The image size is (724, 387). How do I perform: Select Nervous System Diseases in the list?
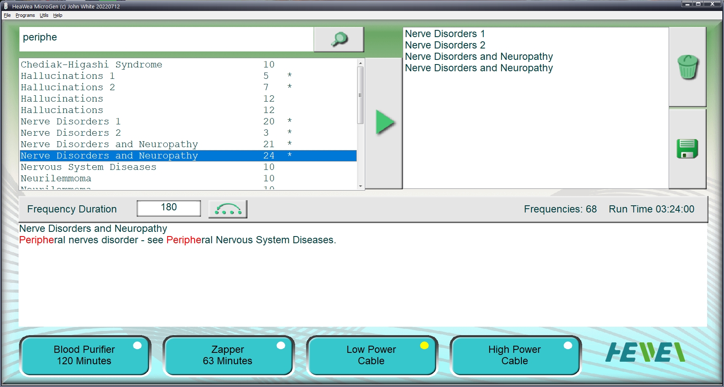tap(89, 167)
